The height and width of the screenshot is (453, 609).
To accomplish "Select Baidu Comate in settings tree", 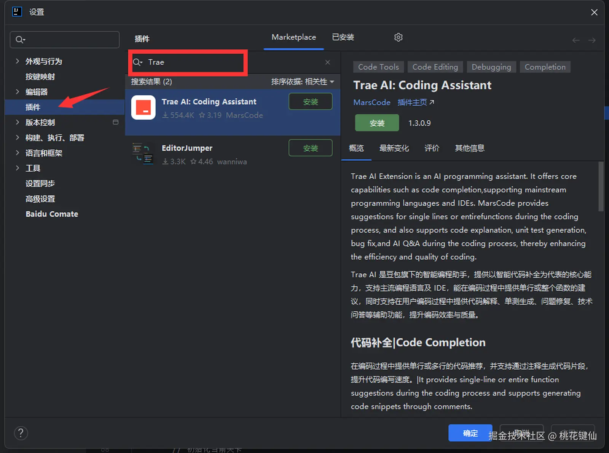I will [52, 214].
